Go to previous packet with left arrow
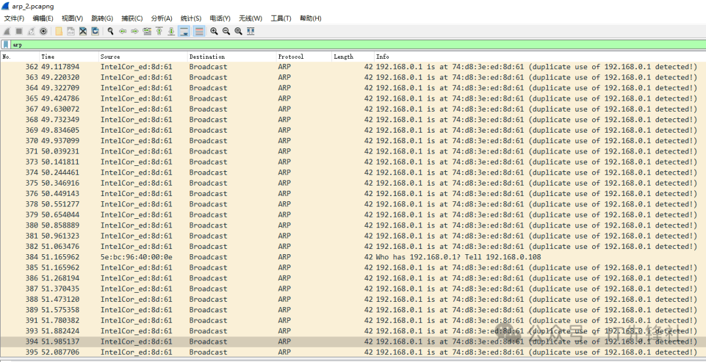The width and height of the screenshot is (706, 362). coord(122,31)
